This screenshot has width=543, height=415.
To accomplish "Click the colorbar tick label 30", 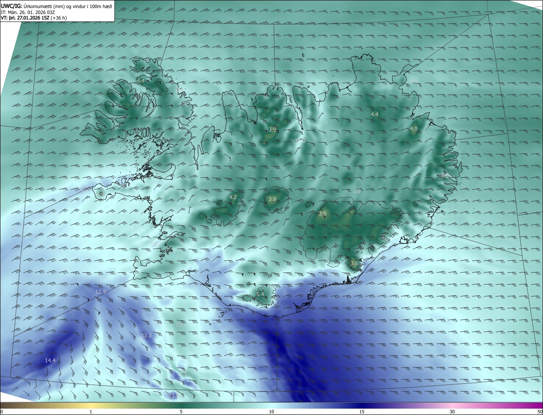I will click(452, 412).
